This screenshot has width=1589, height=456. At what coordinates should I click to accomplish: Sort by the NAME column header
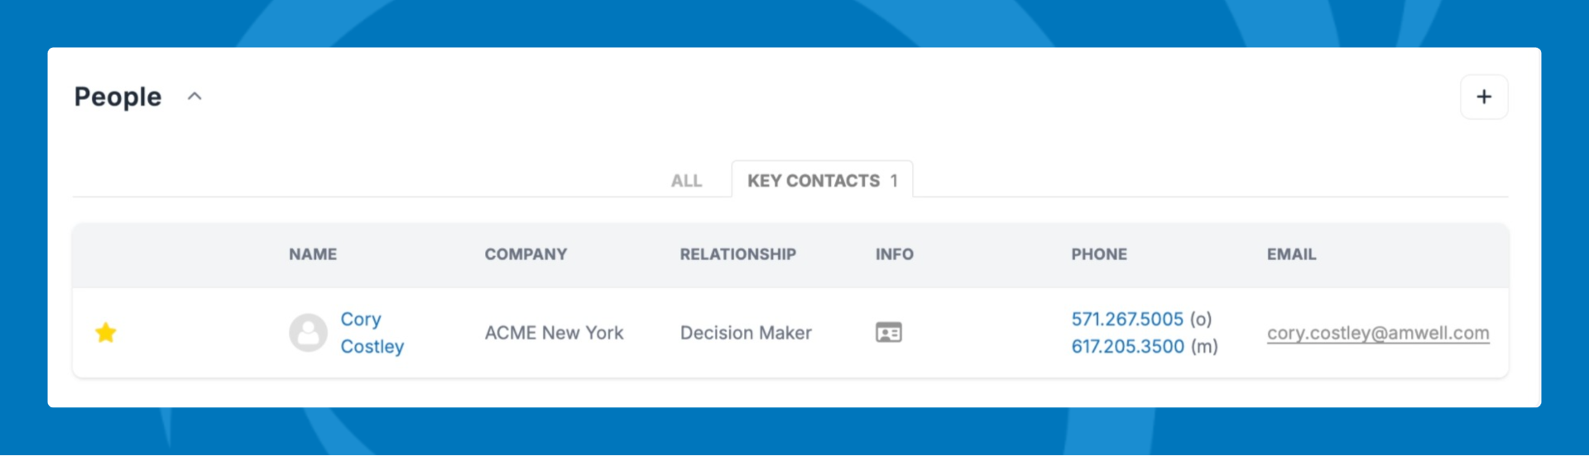(313, 254)
